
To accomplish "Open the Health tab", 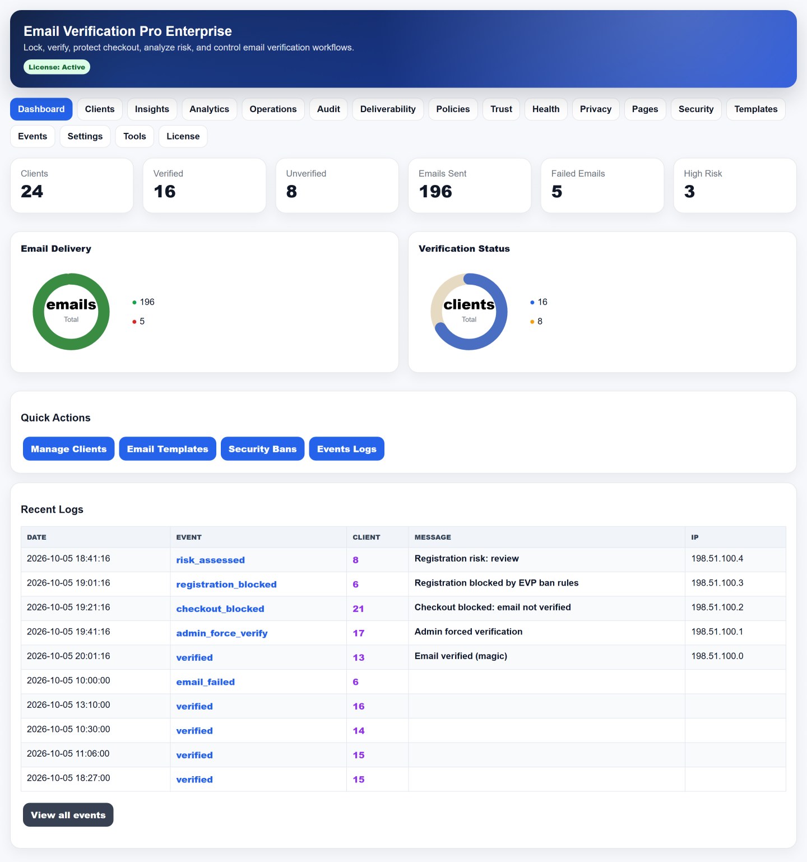I will [x=546, y=109].
